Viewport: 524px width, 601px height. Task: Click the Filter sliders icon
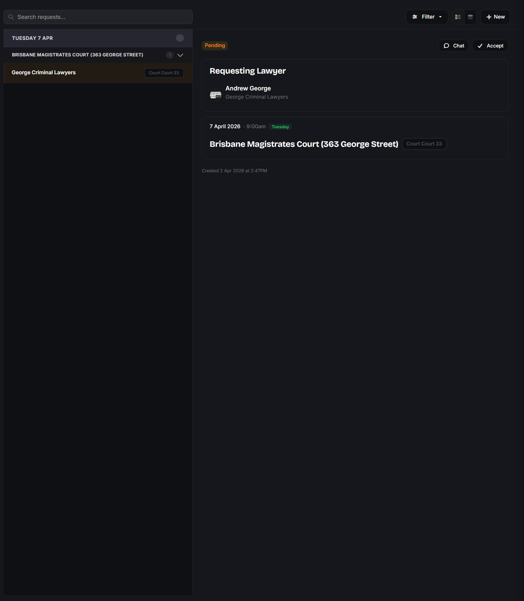[415, 17]
